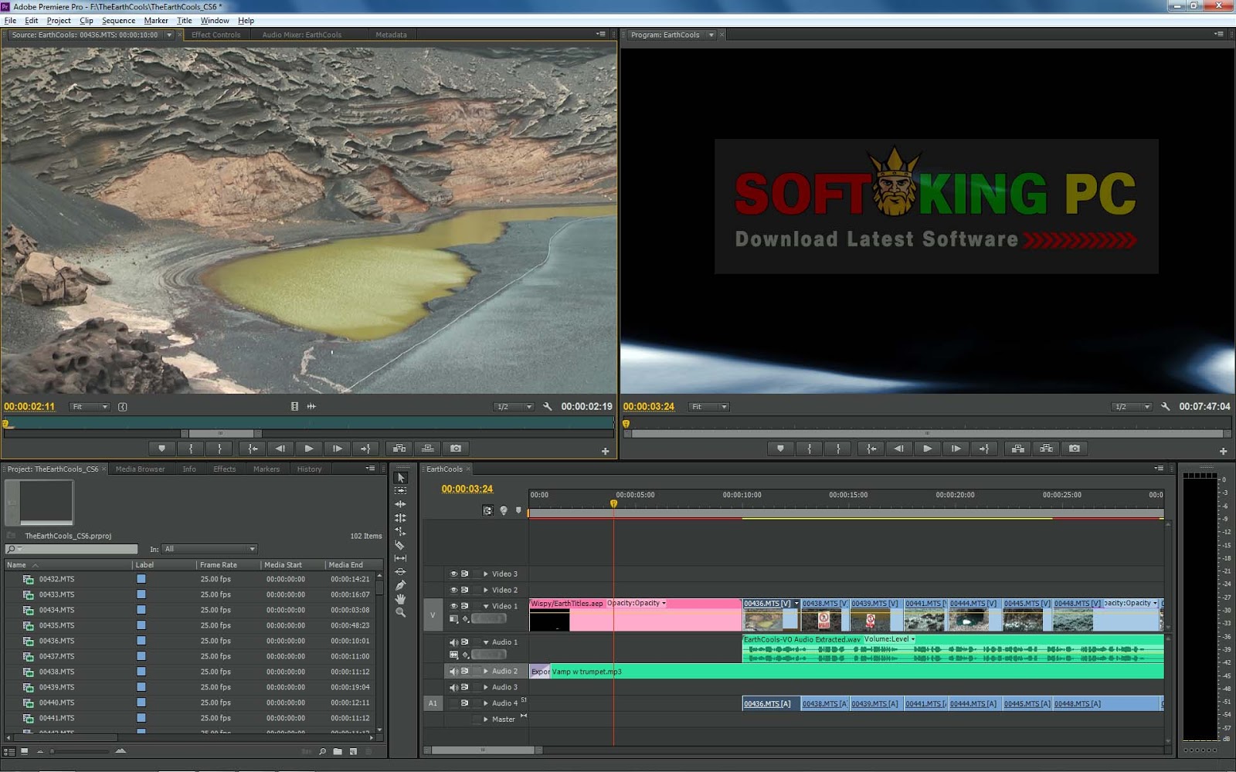
Task: Select the Rolling Edit tool
Action: pyautogui.click(x=400, y=518)
